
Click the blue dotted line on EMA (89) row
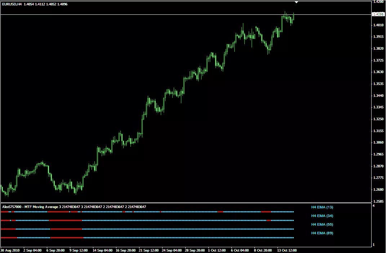point(180,238)
